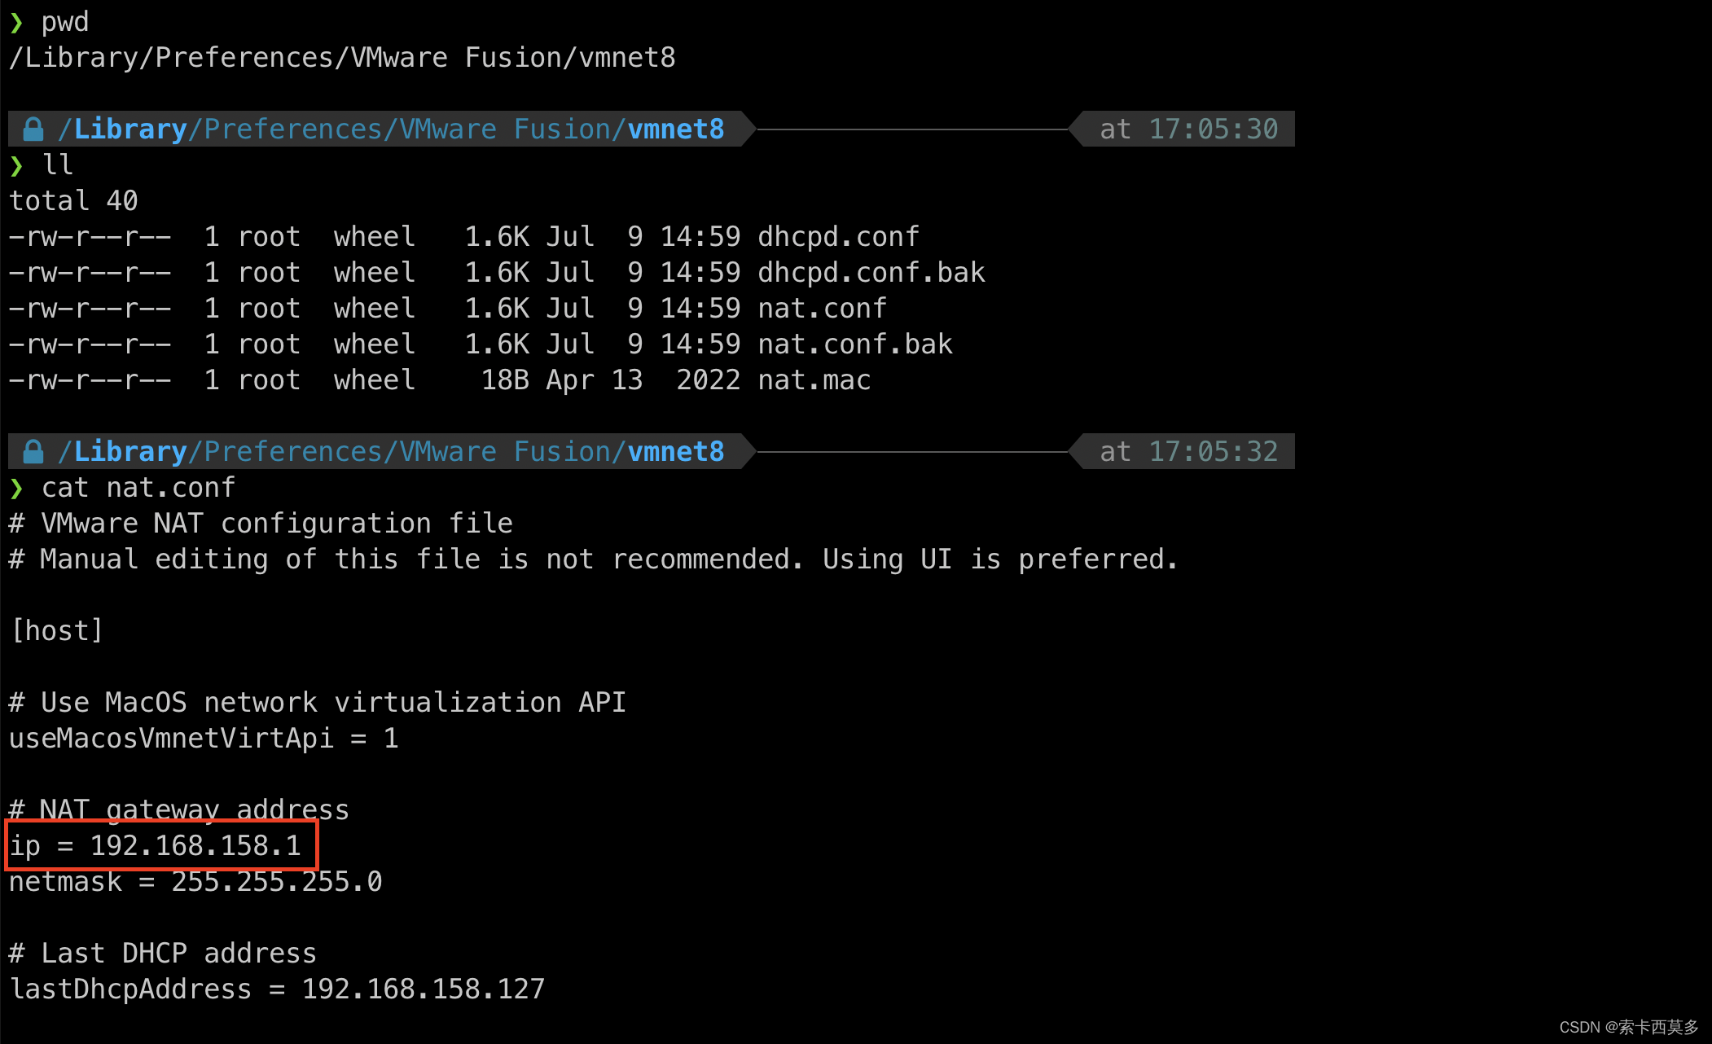The image size is (1712, 1044).
Task: Click 'lastDhcpAddress = 192.168.158.127' line
Action: [277, 989]
